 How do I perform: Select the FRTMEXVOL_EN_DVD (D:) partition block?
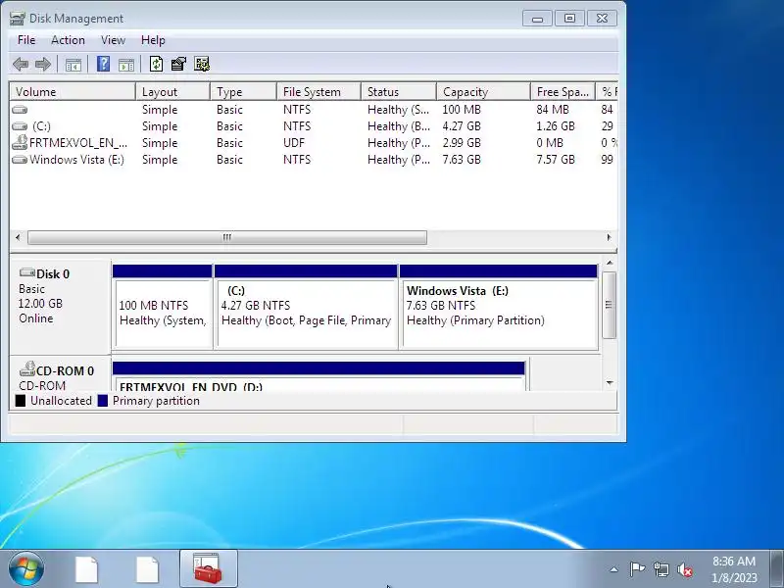point(319,376)
